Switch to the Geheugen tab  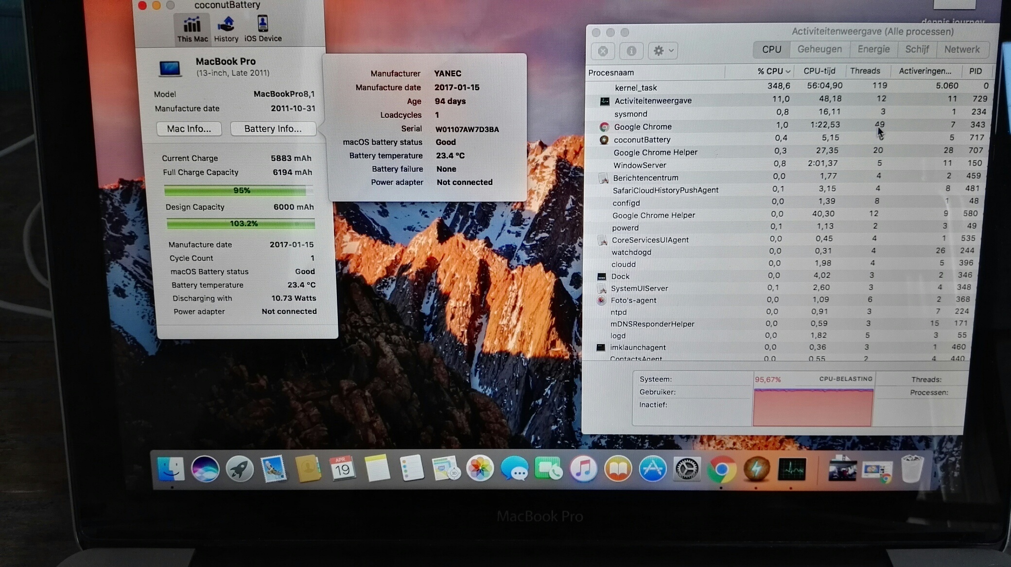819,49
